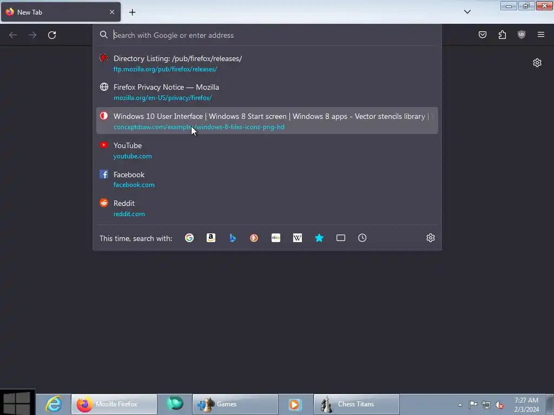Switch to Chess Titans taskbar button
This screenshot has width=554, height=415.
click(x=357, y=404)
